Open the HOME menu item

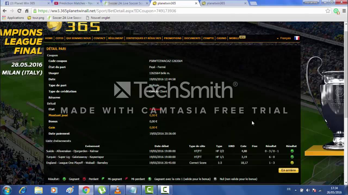tap(49, 38)
